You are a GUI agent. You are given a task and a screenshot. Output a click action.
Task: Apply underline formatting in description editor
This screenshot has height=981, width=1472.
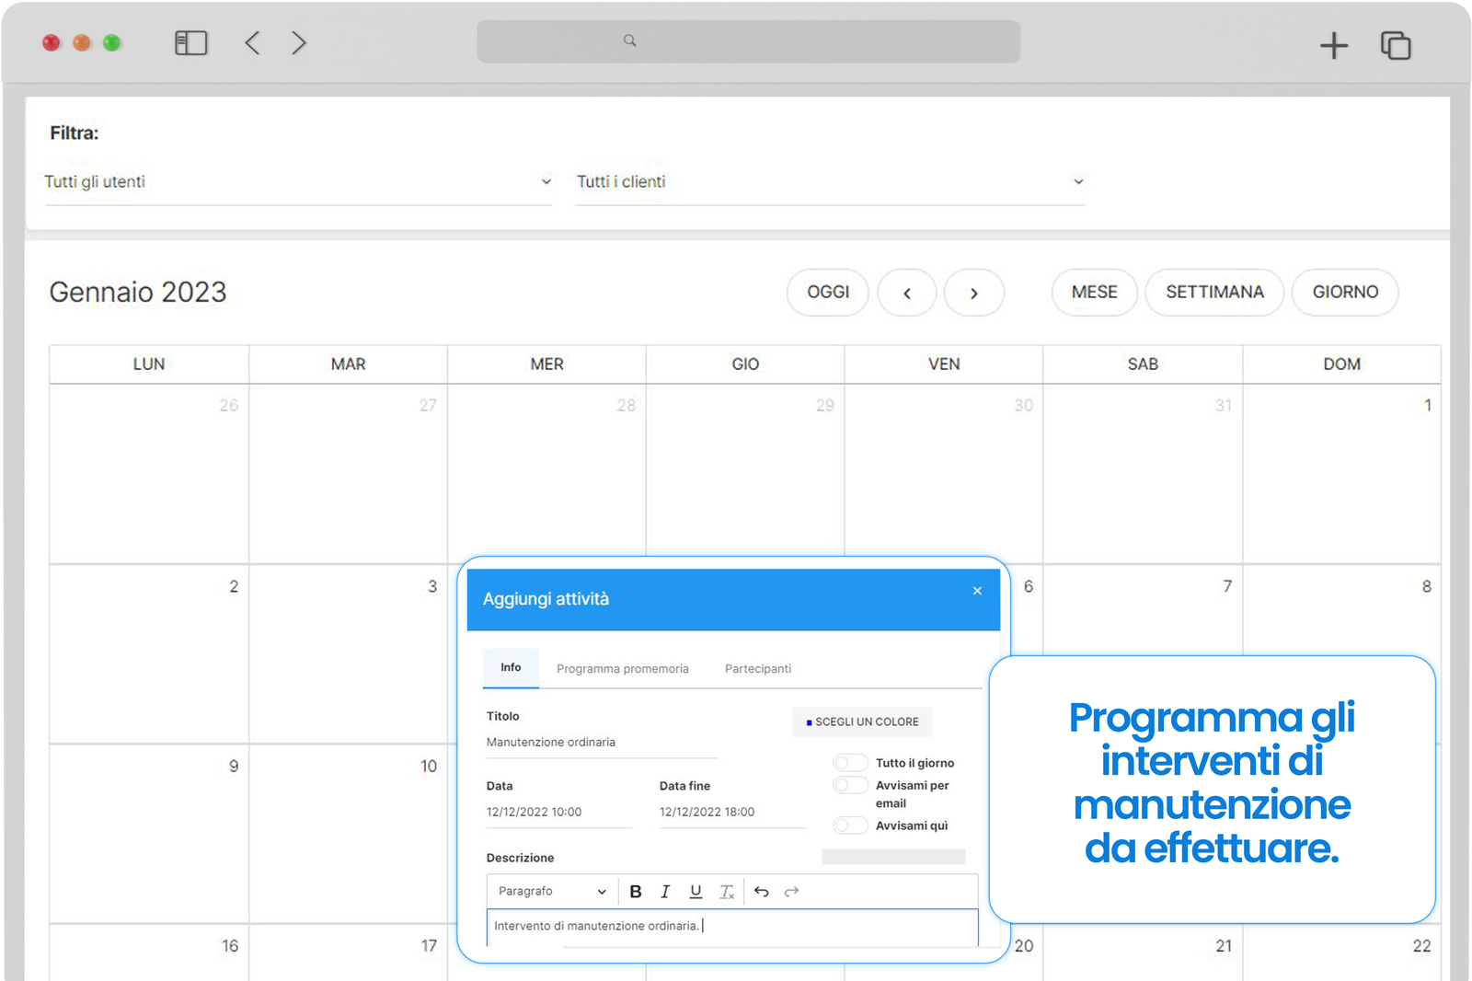696,892
